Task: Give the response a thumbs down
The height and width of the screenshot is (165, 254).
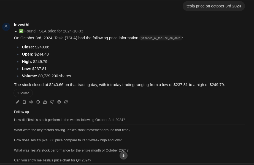Action: click(x=52, y=102)
